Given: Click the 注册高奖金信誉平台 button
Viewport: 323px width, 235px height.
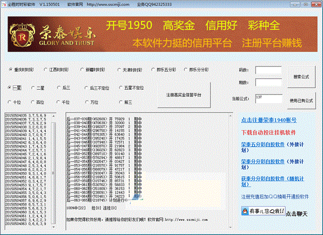Looking at the screenshot, I should click(184, 95).
